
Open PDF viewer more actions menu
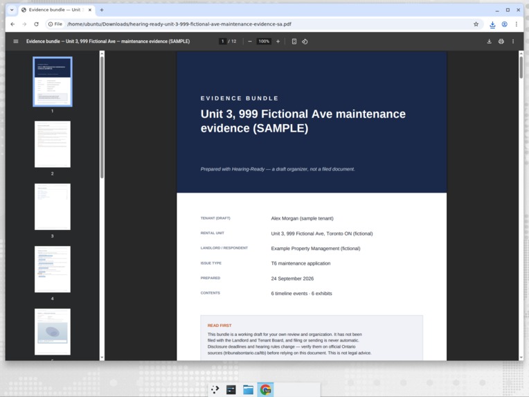[x=513, y=41]
